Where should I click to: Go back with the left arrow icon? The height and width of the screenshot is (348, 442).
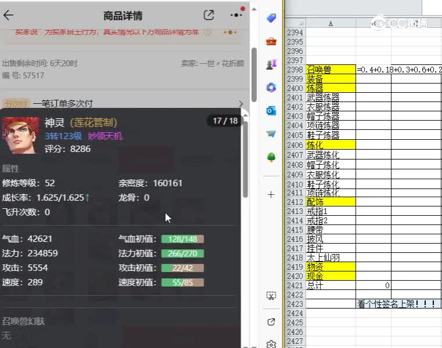8,15
